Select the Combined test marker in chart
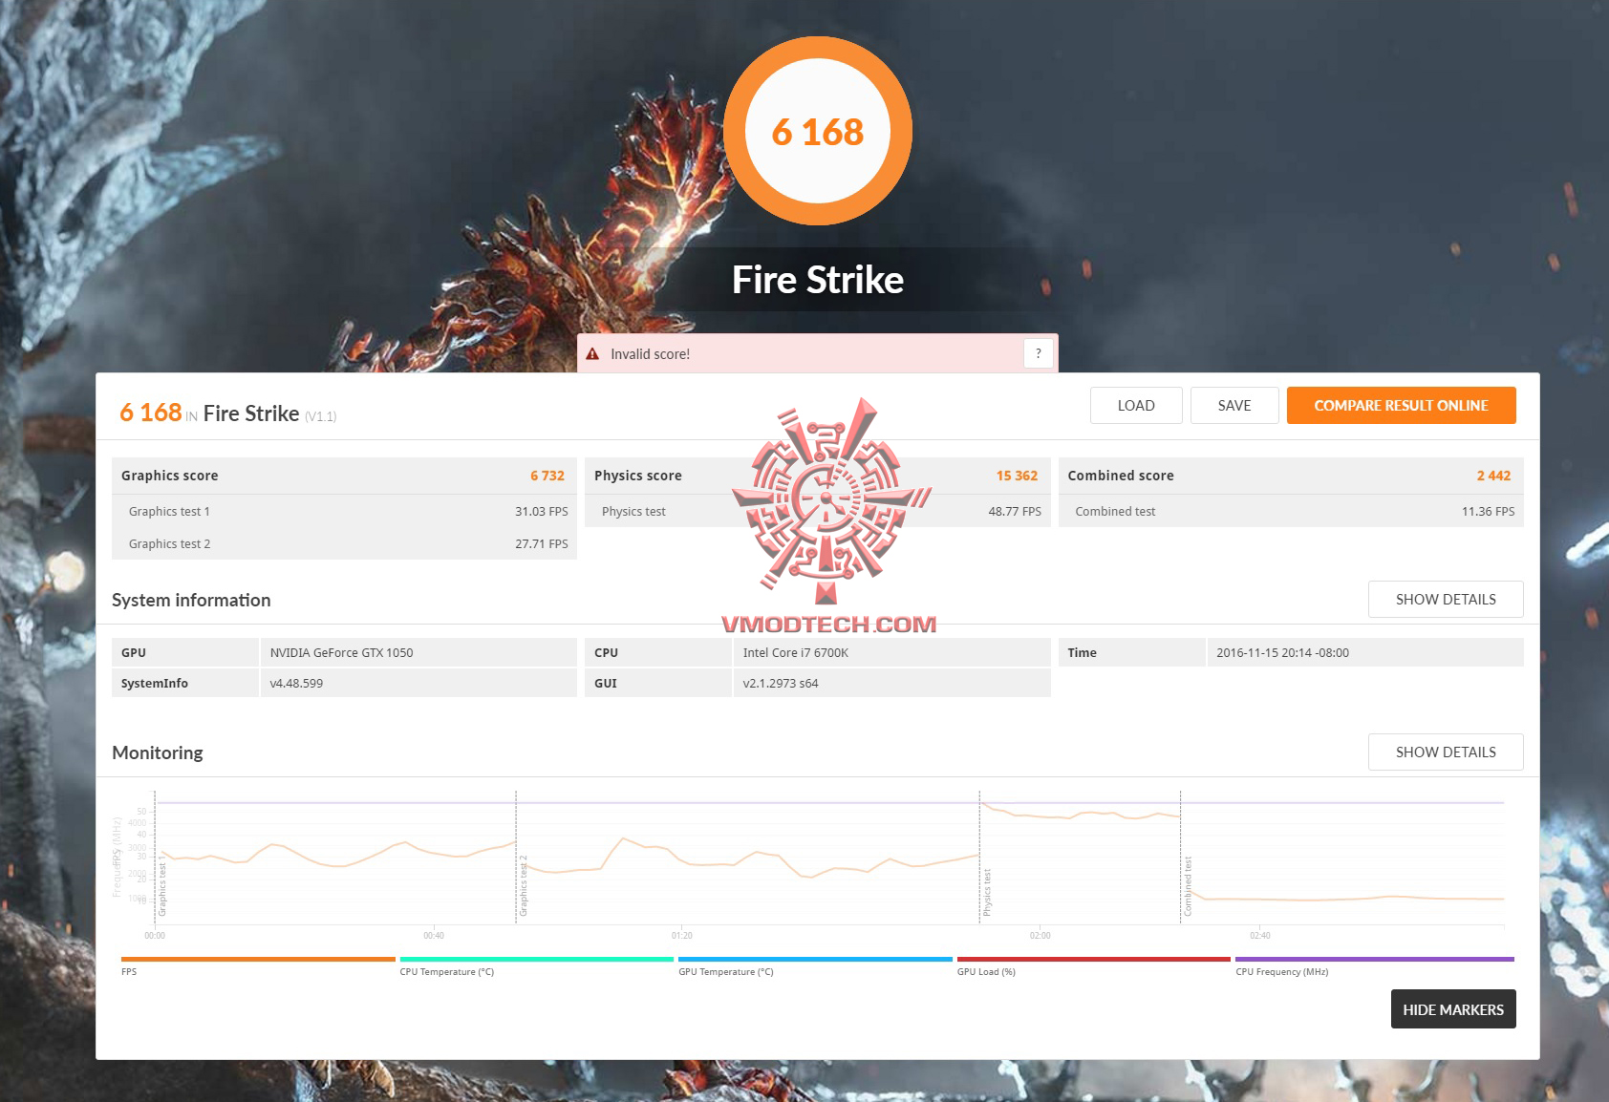 tap(1188, 886)
